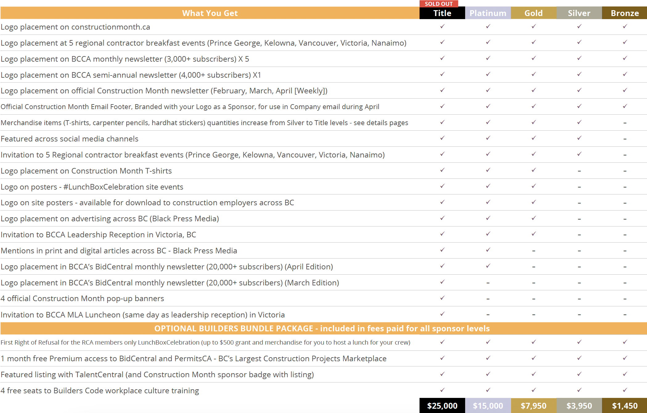Click '1 month free Premium access' row text

click(x=194, y=359)
